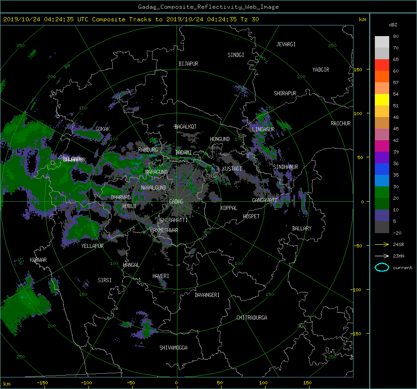417x389 pixels.
Task: Click the KUSTAGI city label
Action: point(232,169)
